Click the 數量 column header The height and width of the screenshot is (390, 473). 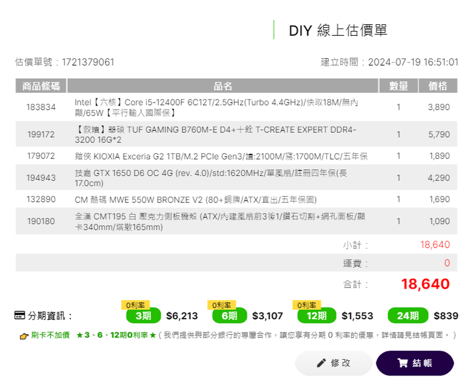398,86
